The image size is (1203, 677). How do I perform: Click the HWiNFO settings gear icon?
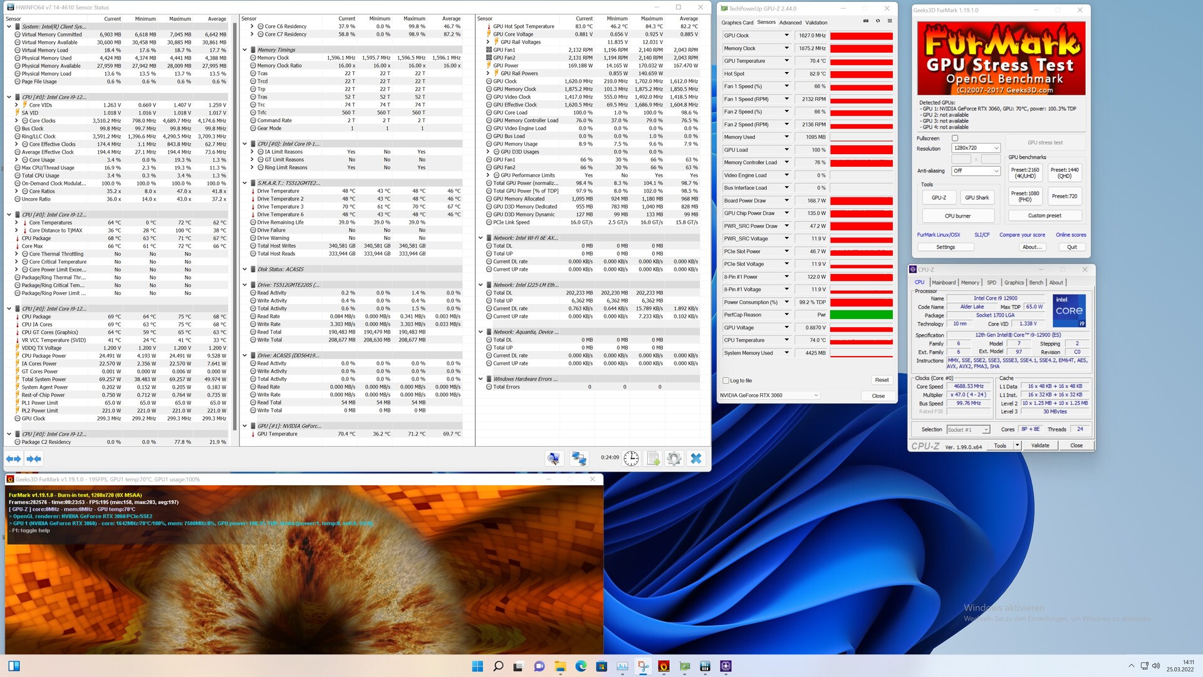pyautogui.click(x=674, y=459)
